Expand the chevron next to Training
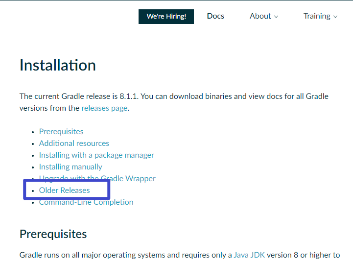The width and height of the screenshot is (353, 262). 335,17
